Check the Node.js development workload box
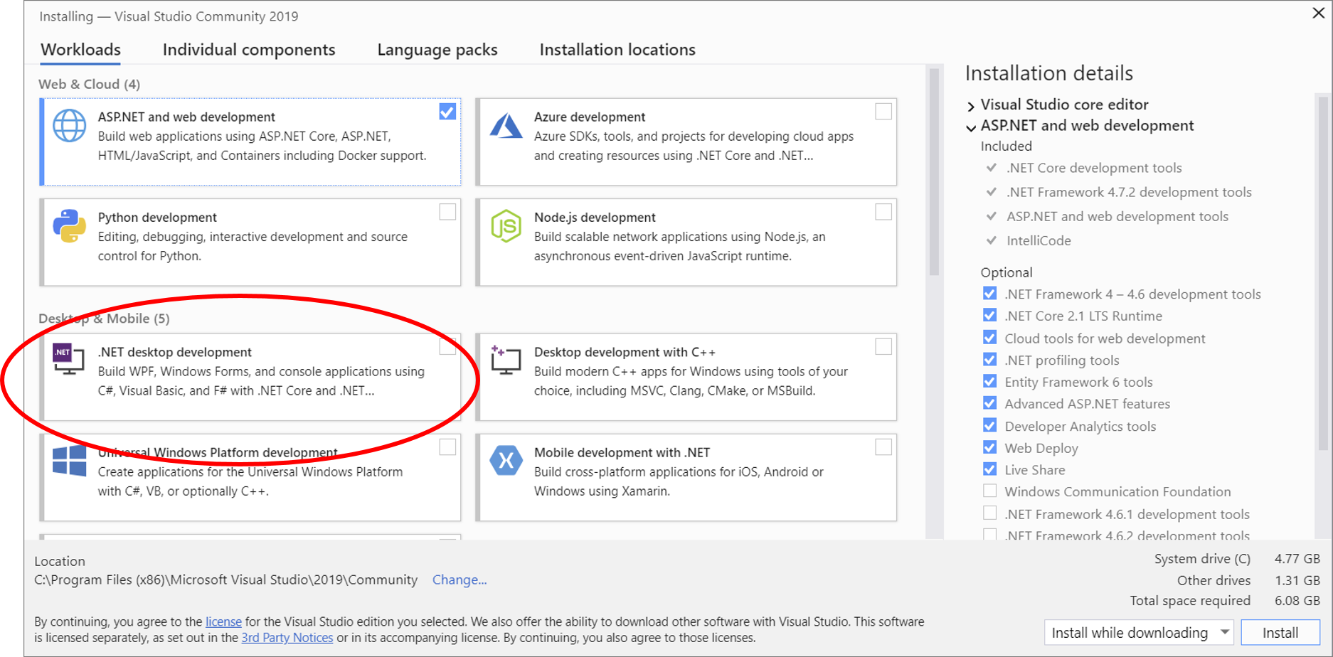Screen dimensions: 1333x657 click(883, 212)
